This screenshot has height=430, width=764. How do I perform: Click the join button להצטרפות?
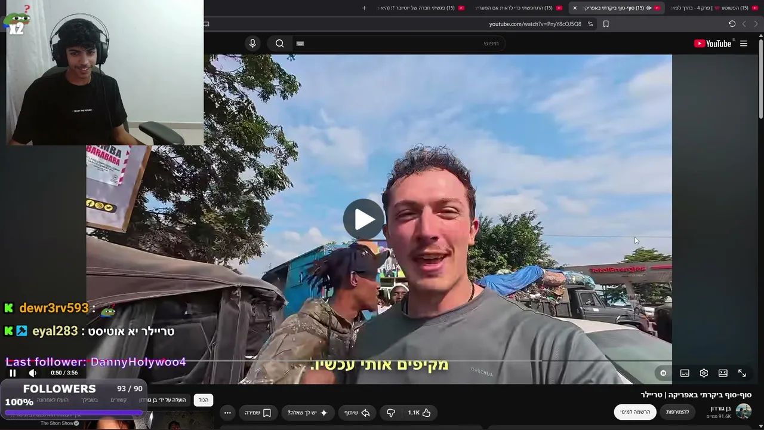tap(677, 412)
